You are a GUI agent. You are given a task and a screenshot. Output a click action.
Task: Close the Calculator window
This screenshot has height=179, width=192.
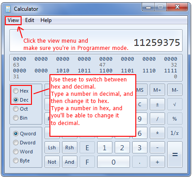(x=177, y=7)
